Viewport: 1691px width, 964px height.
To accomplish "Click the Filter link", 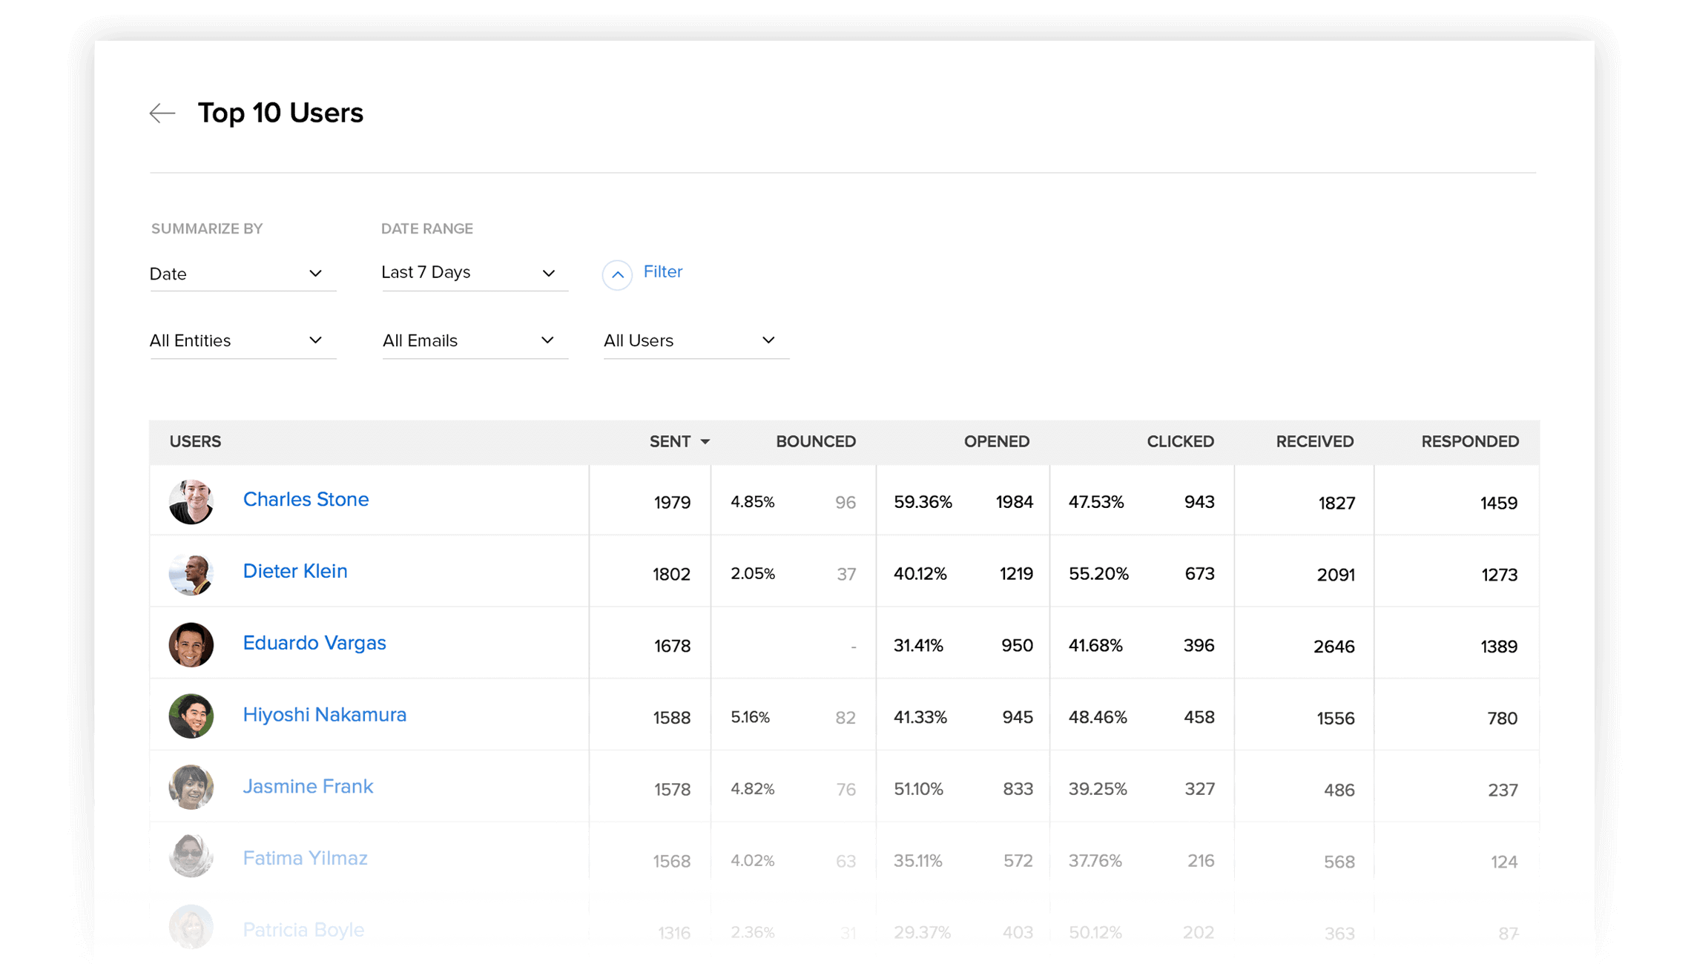I will 662,271.
